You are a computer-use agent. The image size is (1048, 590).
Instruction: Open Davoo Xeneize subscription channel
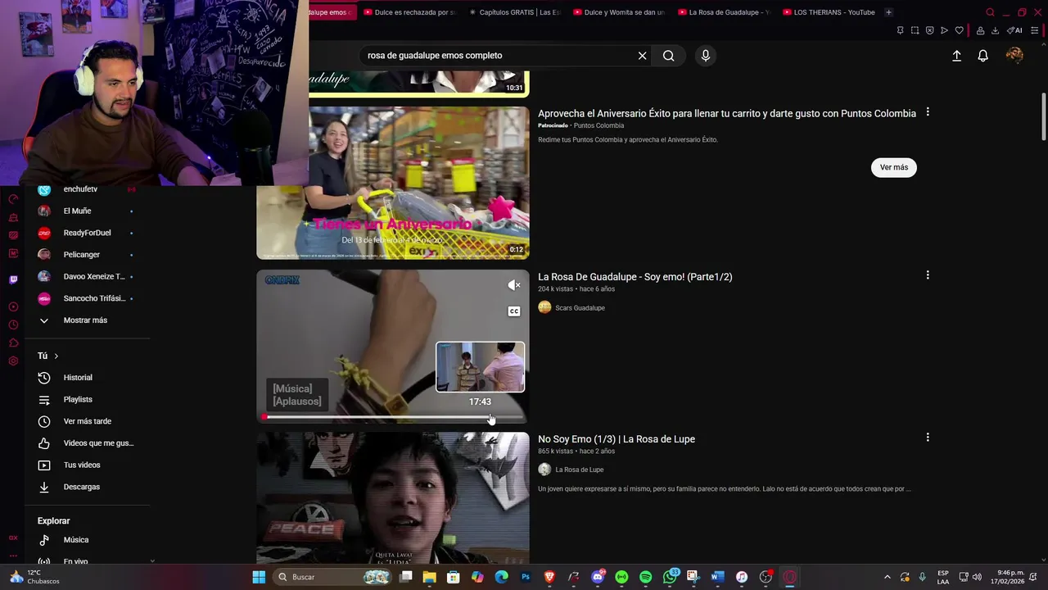coord(94,276)
